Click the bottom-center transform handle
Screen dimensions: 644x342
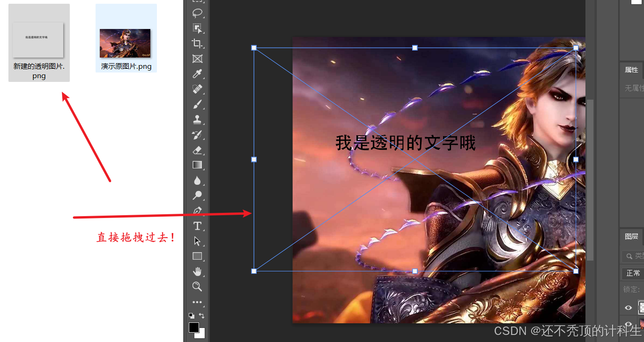[415, 271]
